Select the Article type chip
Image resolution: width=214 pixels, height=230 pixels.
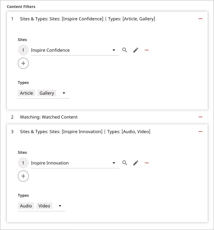(x=26, y=93)
